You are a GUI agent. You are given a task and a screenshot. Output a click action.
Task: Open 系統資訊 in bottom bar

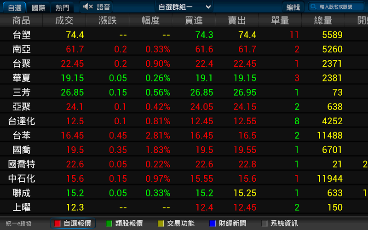click(x=280, y=224)
